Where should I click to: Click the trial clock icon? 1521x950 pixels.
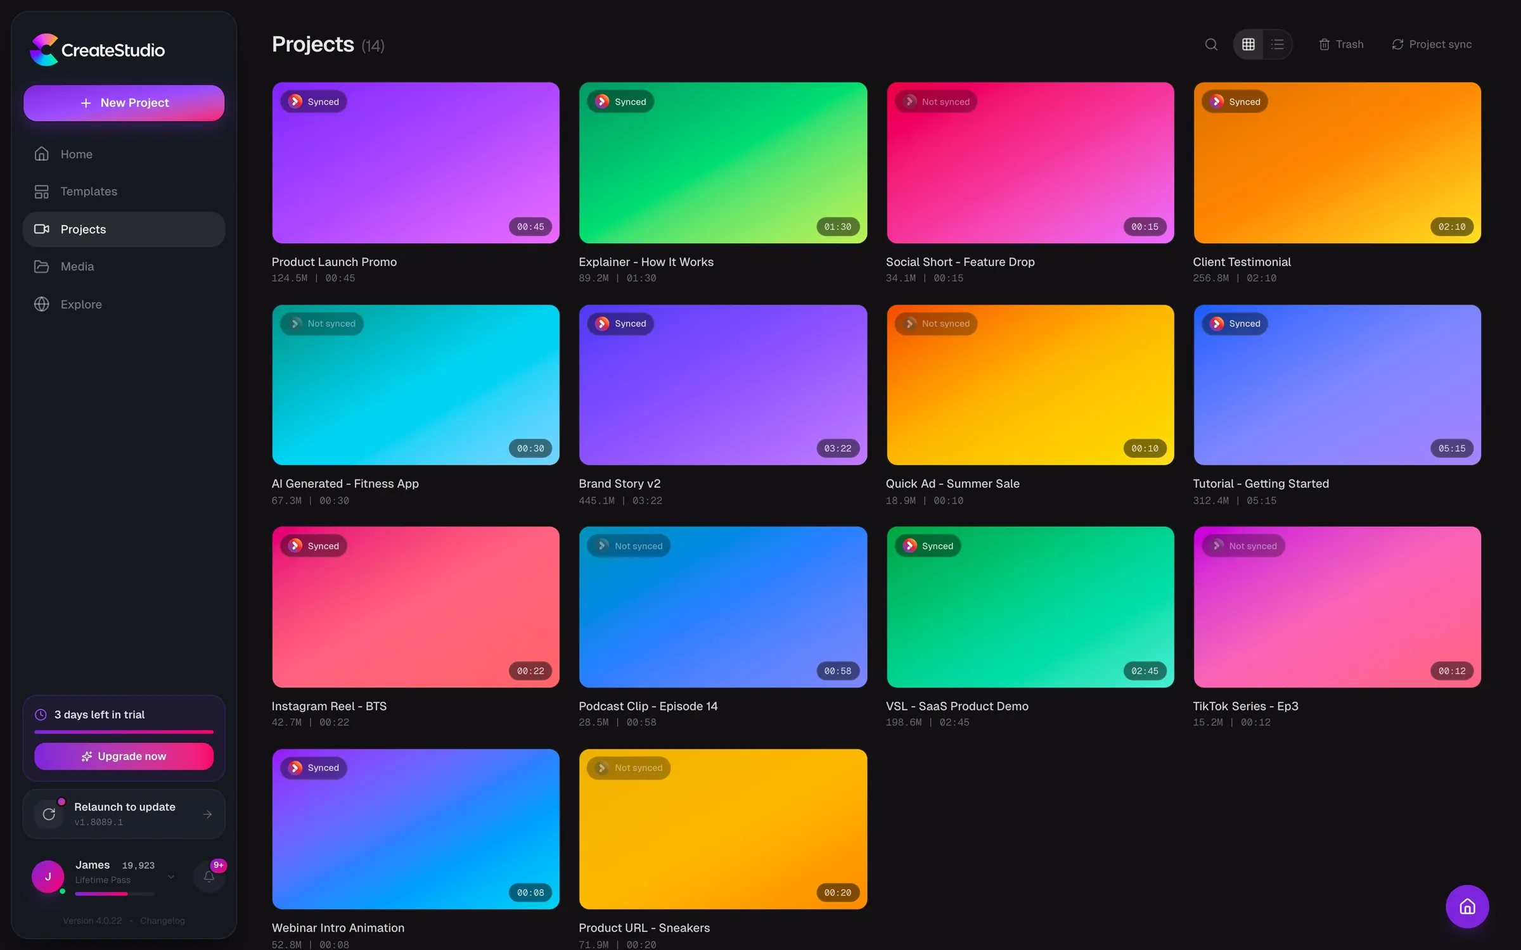tap(41, 714)
